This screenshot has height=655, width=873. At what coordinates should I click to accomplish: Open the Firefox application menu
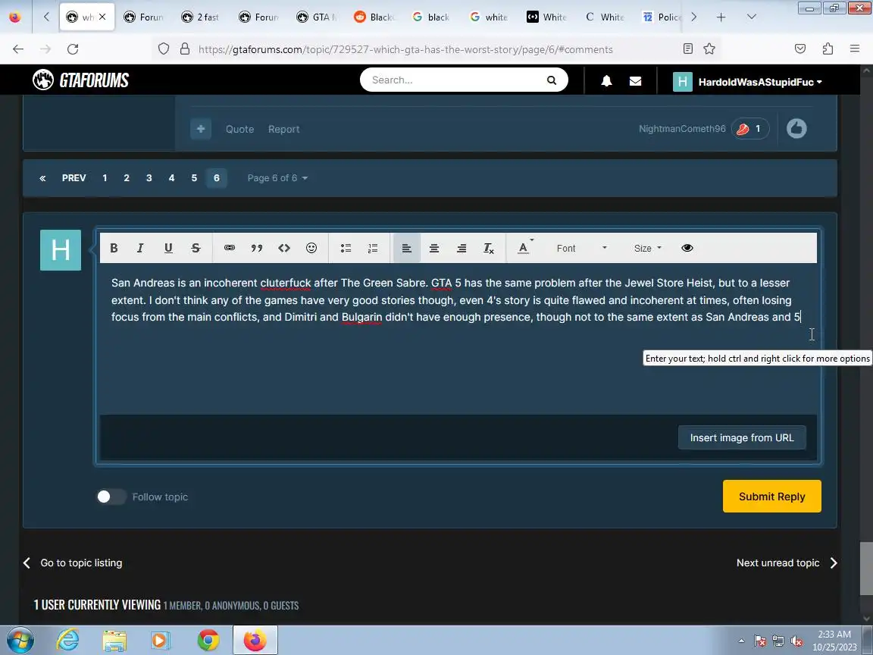point(855,49)
